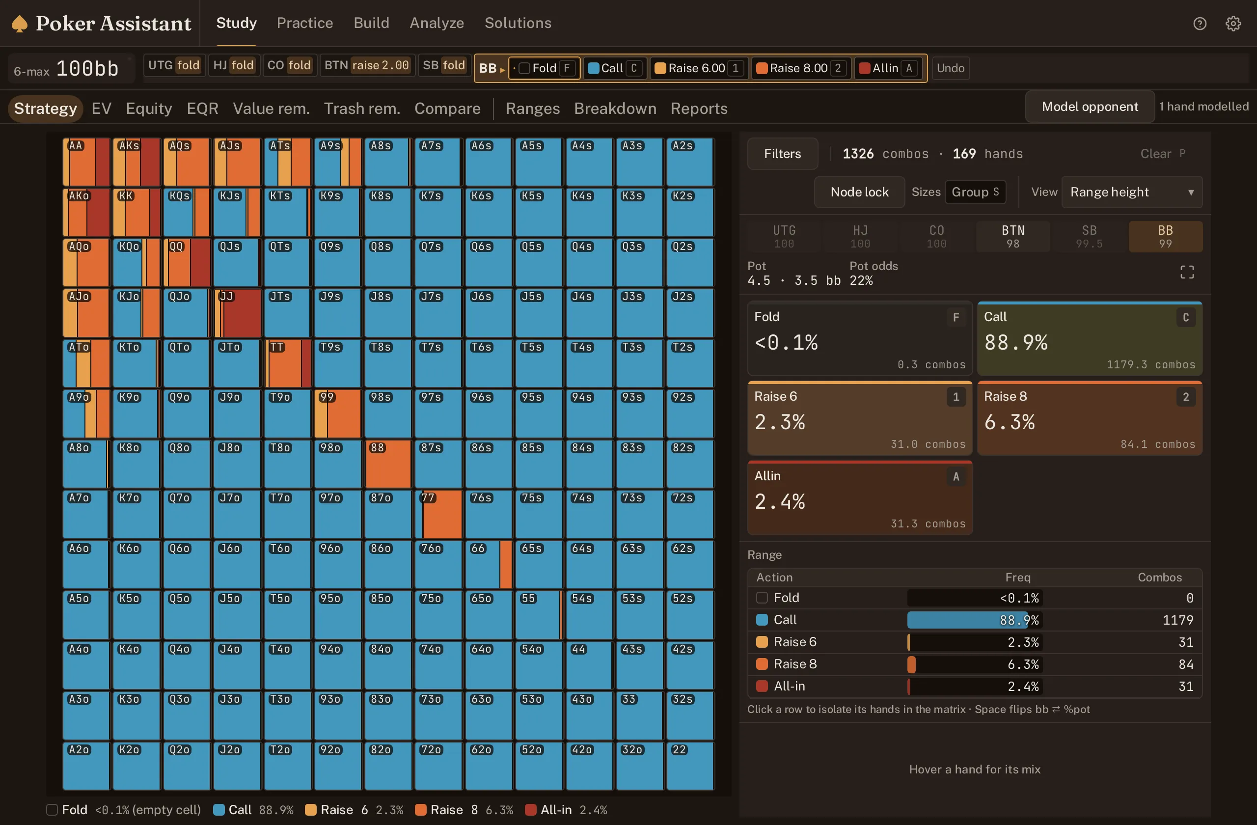The height and width of the screenshot is (825, 1257).
Task: Isolate the Fold row in the Range table
Action: coord(975,598)
